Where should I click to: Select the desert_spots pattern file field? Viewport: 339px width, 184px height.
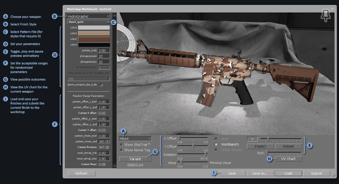click(x=88, y=22)
